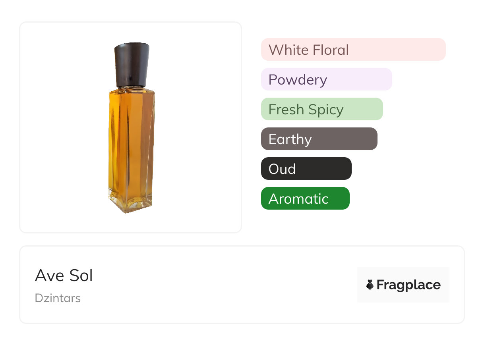Click the "Fresh Spicy" text label

pyautogui.click(x=306, y=110)
